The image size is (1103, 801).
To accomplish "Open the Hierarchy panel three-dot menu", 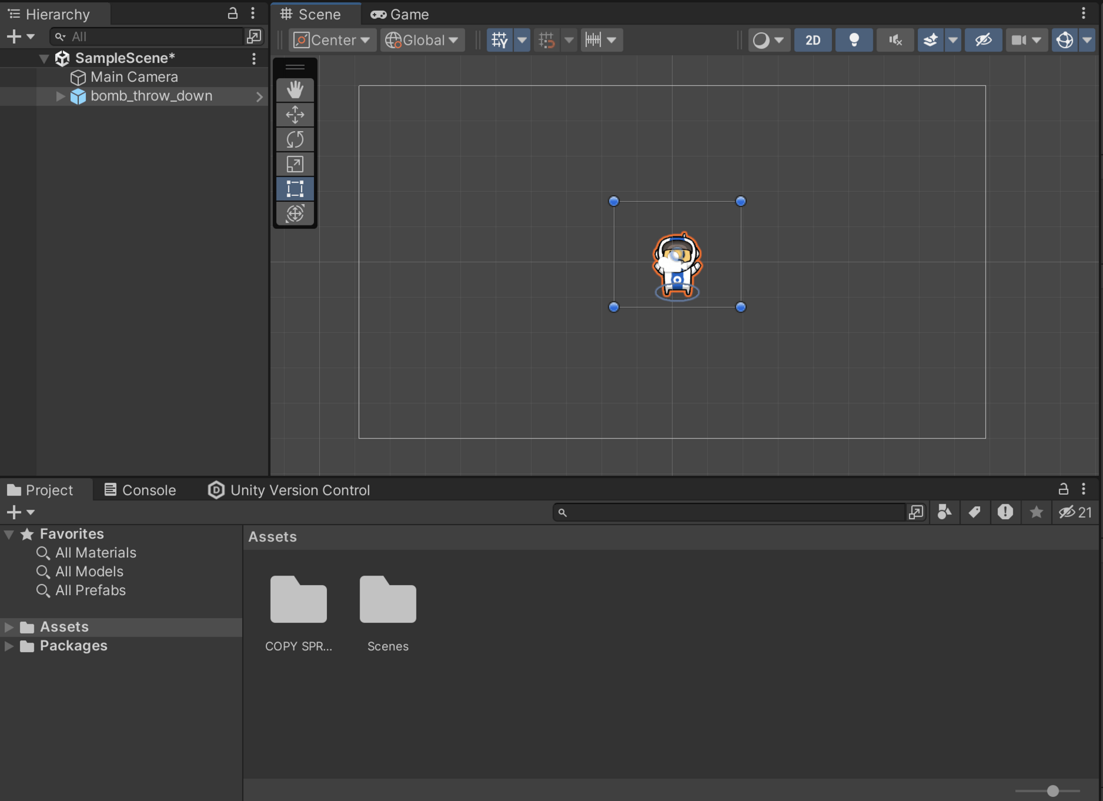I will (x=253, y=13).
